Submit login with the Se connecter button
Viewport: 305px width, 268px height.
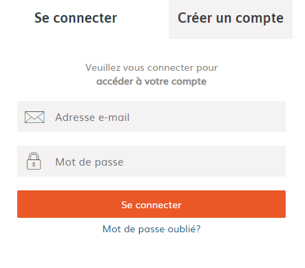click(x=151, y=204)
